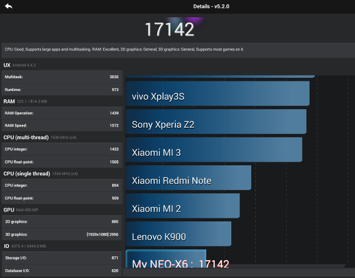The image size is (355, 278).
Task: Click the Xiaomi MI 2 comparison bar
Action: pos(182,206)
